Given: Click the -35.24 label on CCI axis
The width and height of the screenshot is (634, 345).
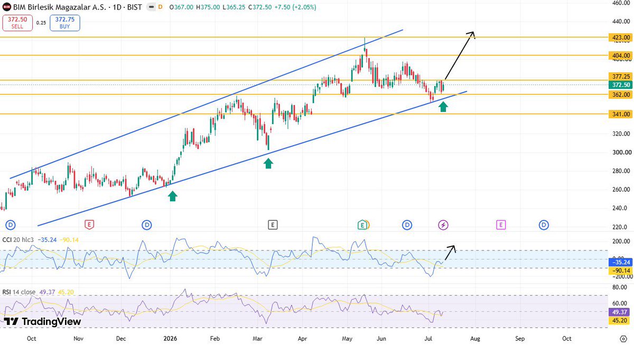Looking at the screenshot, I should 619,262.
